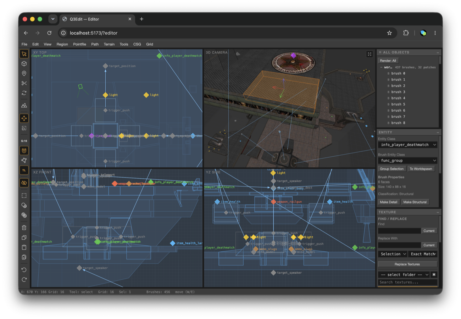The width and height of the screenshot is (461, 319).
Task: Open the Region menu
Action: pyautogui.click(x=62, y=44)
